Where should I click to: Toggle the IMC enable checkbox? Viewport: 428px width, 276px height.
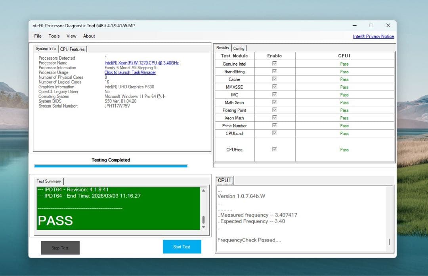274,94
